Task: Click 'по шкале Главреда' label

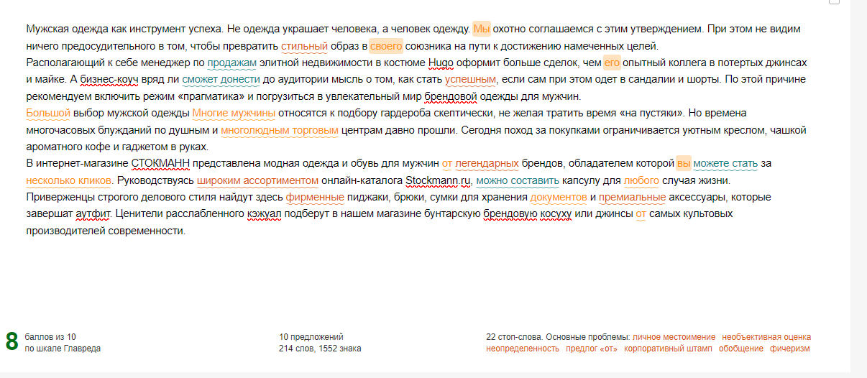Action: 63,349
